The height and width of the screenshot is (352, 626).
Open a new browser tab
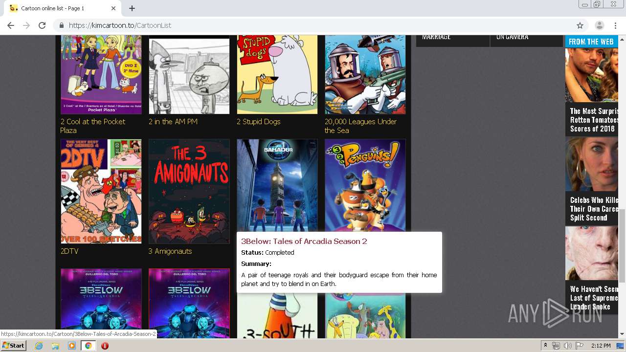tap(132, 8)
